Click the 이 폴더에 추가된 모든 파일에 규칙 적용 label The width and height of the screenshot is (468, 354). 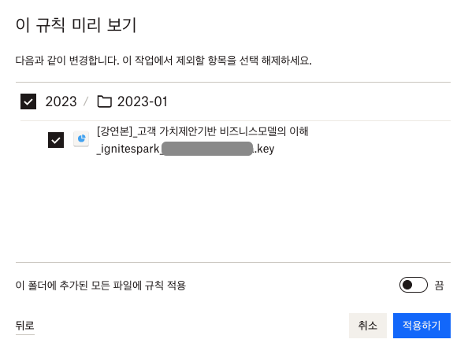(x=101, y=285)
